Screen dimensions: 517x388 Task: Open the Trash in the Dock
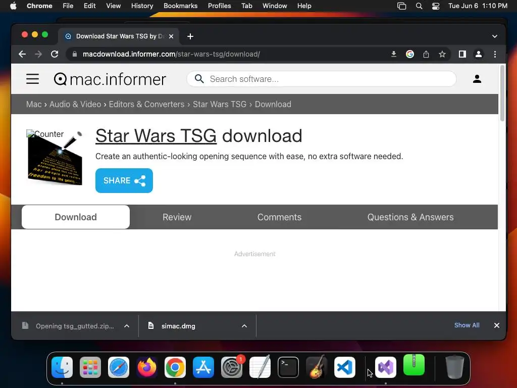click(455, 367)
